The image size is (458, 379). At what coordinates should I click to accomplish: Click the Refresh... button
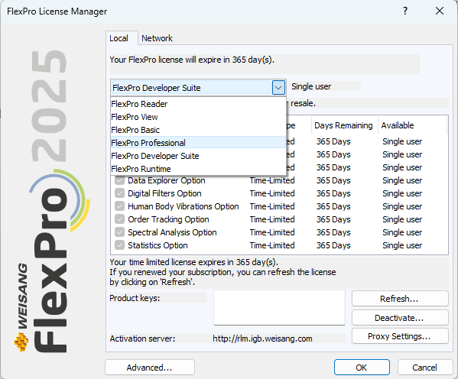click(400, 299)
